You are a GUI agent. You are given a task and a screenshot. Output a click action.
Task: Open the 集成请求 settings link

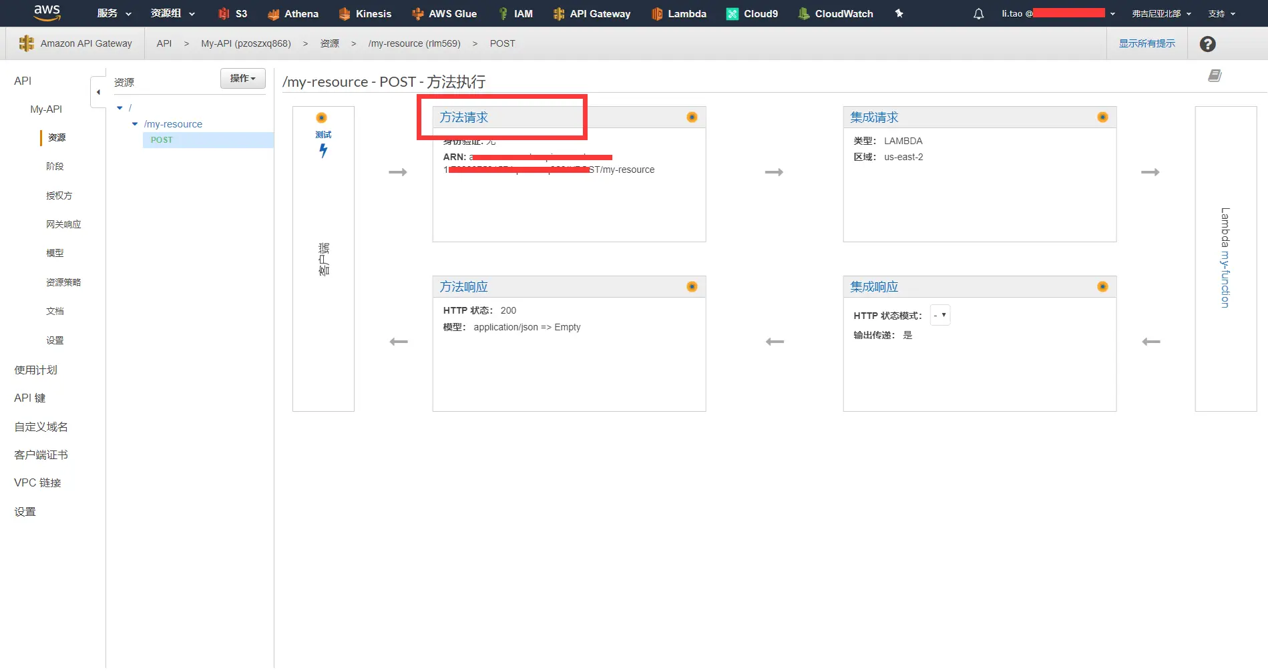click(x=874, y=117)
